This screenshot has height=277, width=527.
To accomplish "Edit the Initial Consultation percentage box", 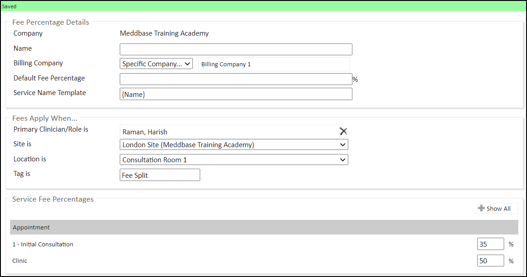I will click(490, 245).
